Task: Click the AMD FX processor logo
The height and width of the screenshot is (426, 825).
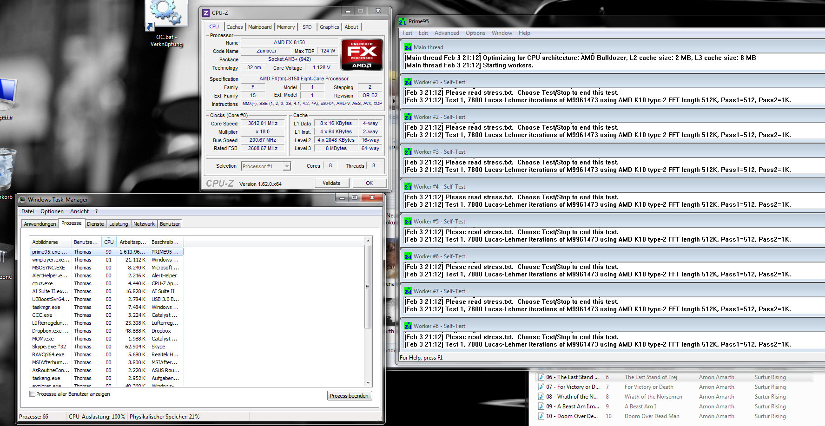Action: click(362, 54)
